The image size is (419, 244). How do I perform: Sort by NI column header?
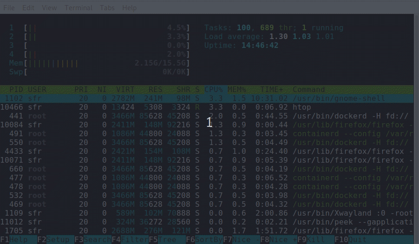(x=102, y=90)
